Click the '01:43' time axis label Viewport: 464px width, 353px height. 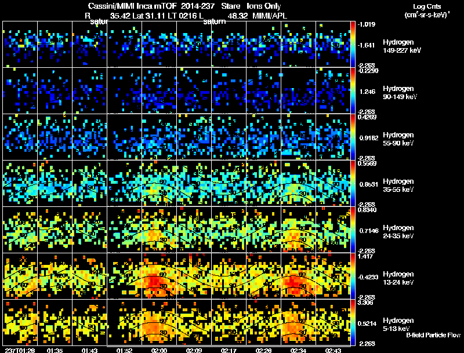click(x=89, y=350)
